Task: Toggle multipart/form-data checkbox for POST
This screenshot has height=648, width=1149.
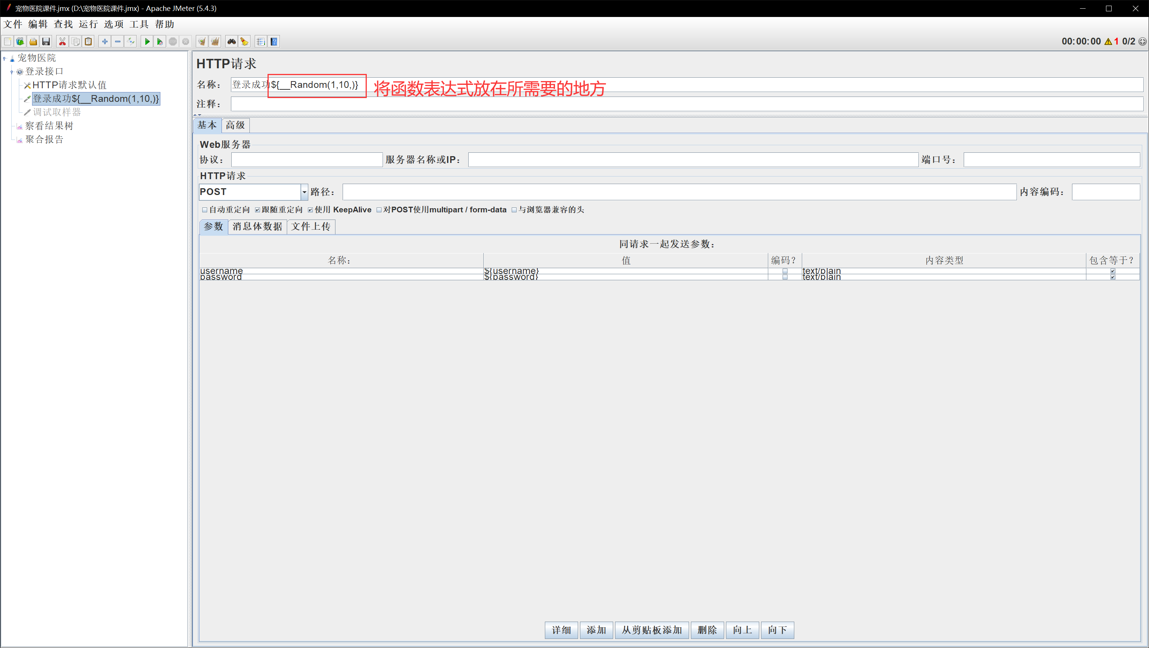Action: coord(379,210)
